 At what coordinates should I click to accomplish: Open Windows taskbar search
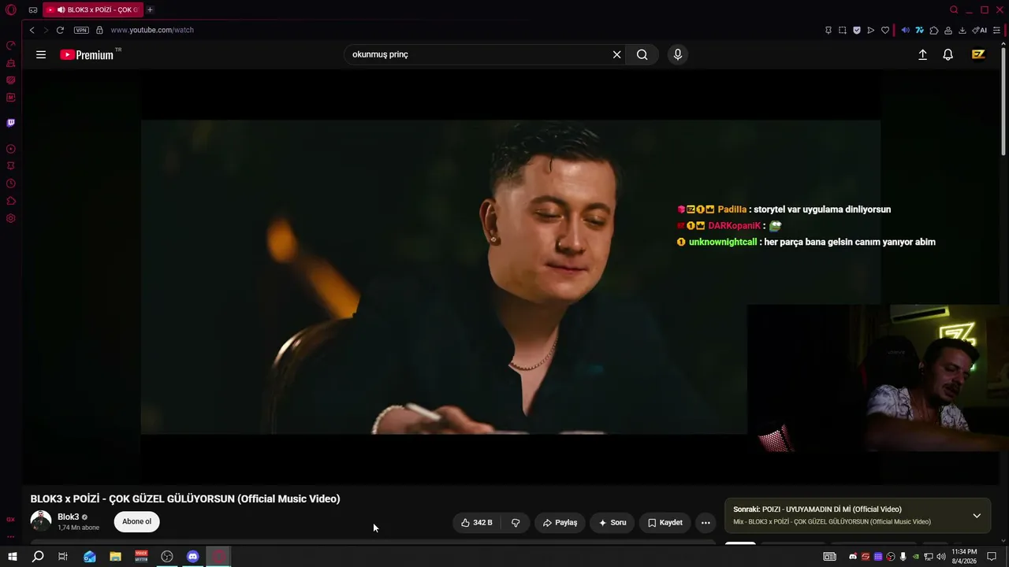(x=38, y=557)
